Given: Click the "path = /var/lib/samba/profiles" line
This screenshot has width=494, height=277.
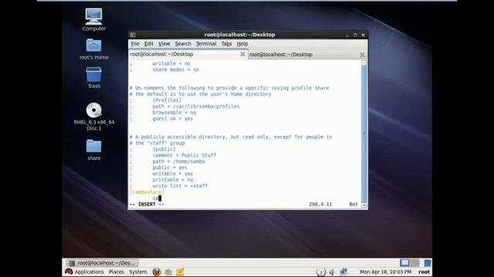Looking at the screenshot, I should pos(196,106).
